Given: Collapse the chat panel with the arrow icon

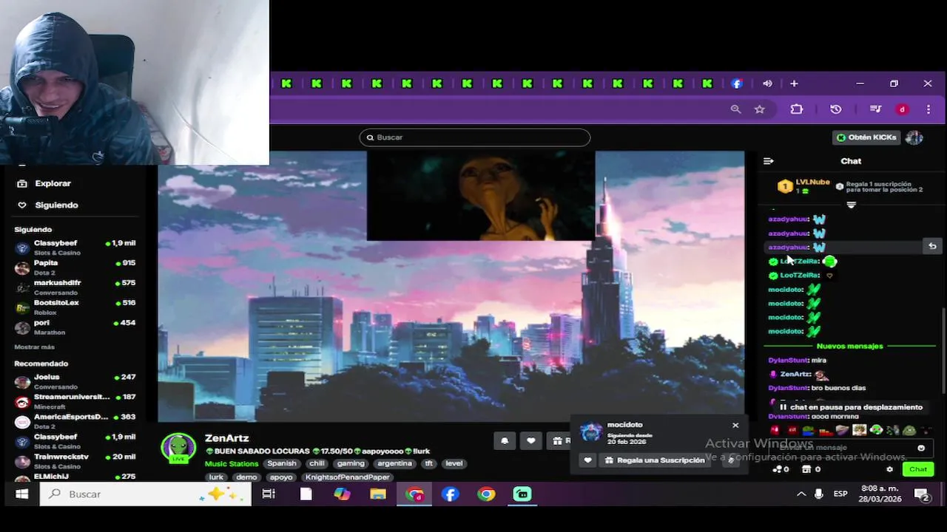Looking at the screenshot, I should [x=768, y=161].
